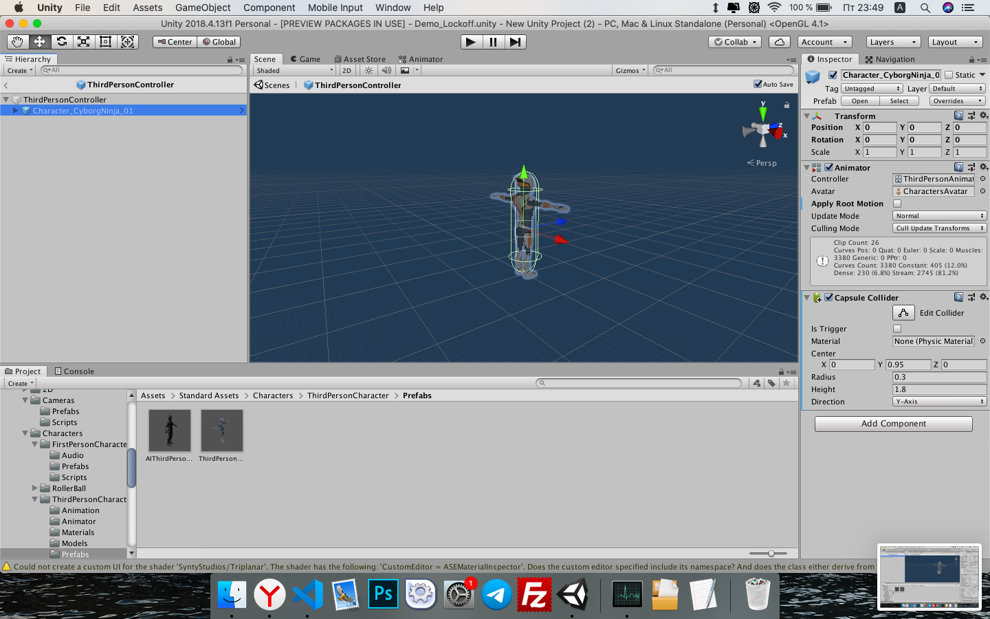Toggle Auto Save checkbox

758,84
